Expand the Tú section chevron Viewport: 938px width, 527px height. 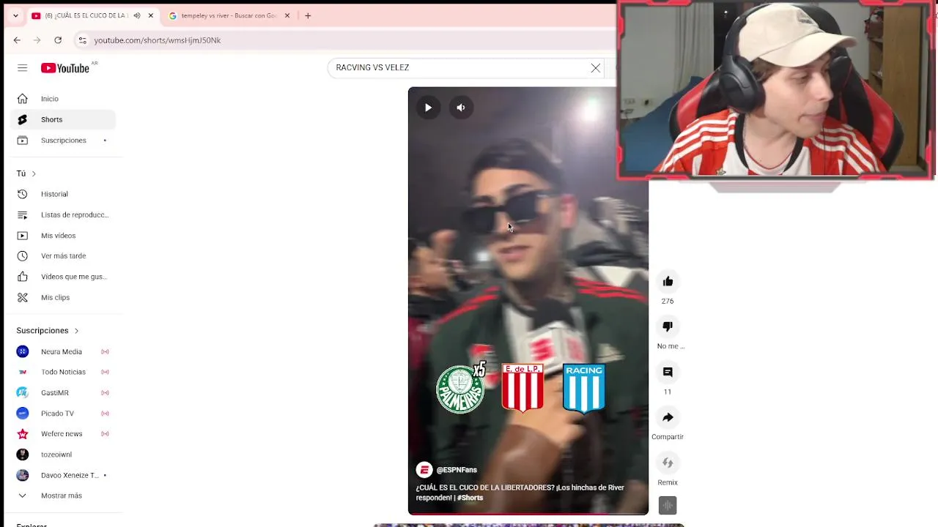tap(34, 173)
